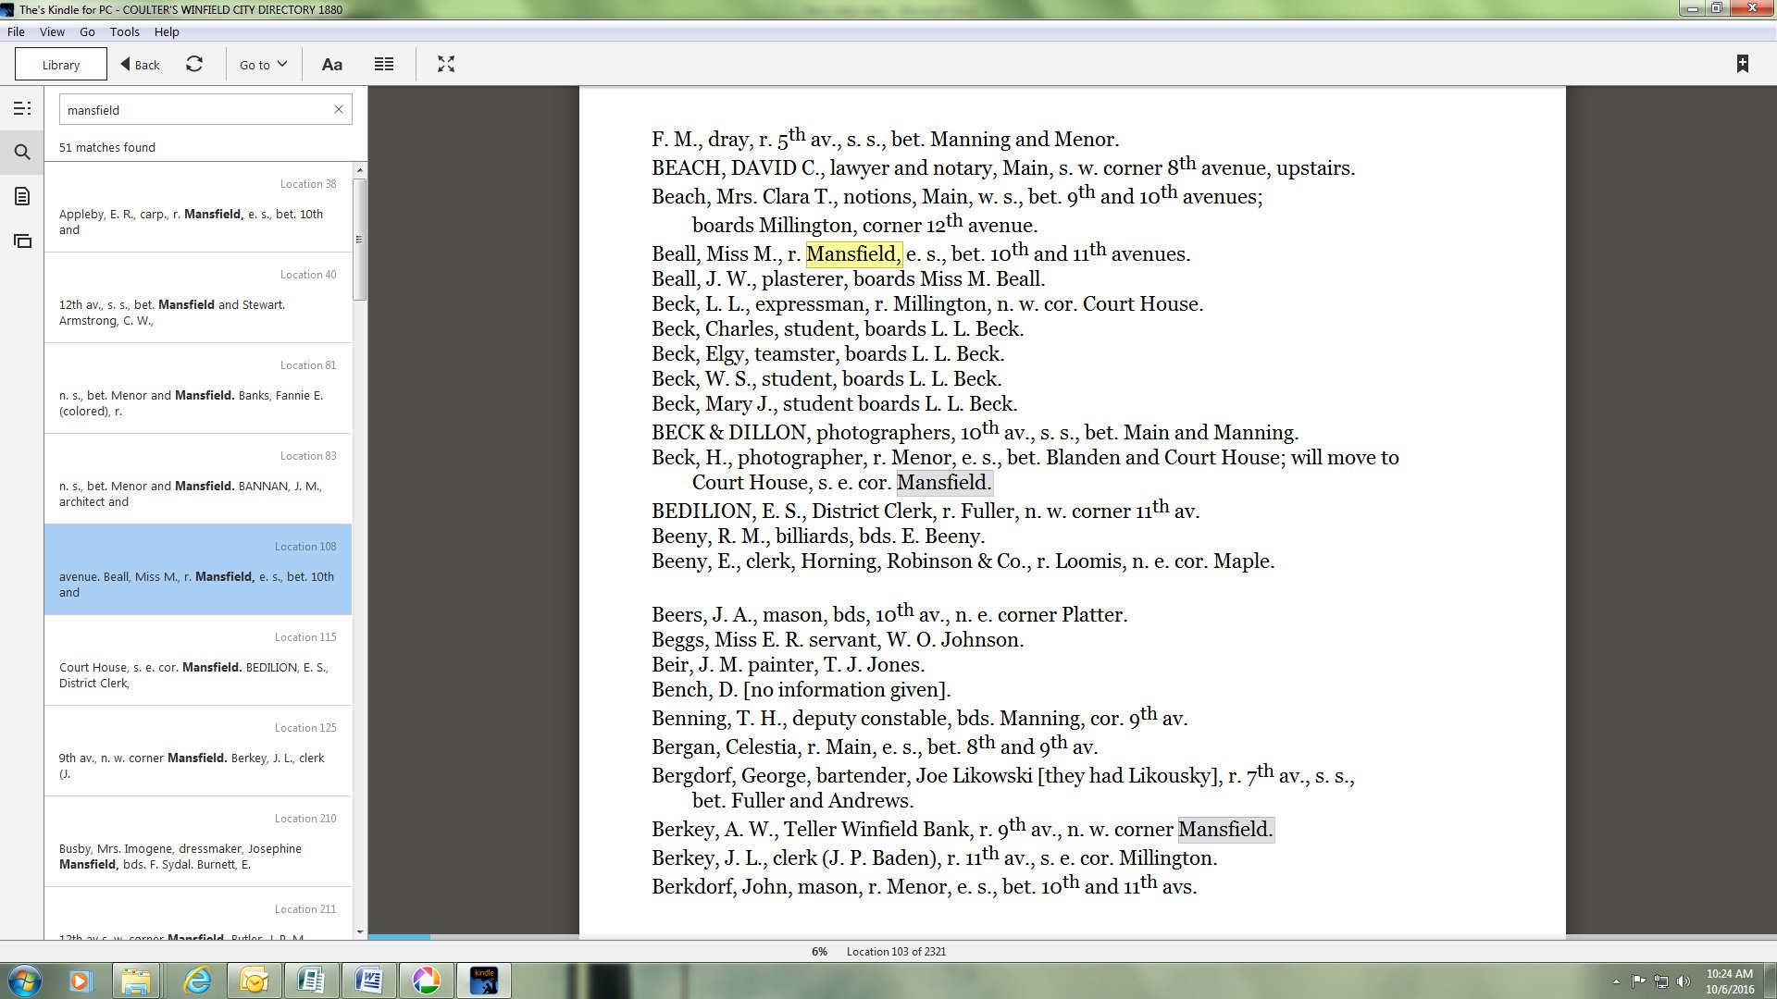
Task: Clear the mansfield search text
Action: coord(339,109)
